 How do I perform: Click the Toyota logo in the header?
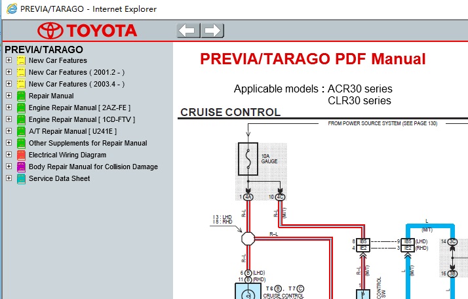click(x=87, y=30)
